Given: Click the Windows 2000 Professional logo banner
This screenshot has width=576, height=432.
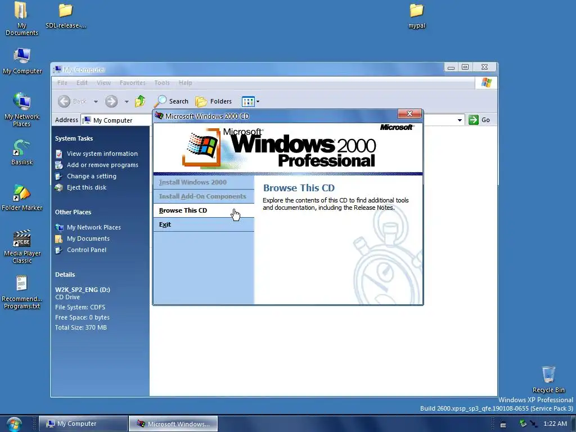Looking at the screenshot, I should tap(287, 148).
